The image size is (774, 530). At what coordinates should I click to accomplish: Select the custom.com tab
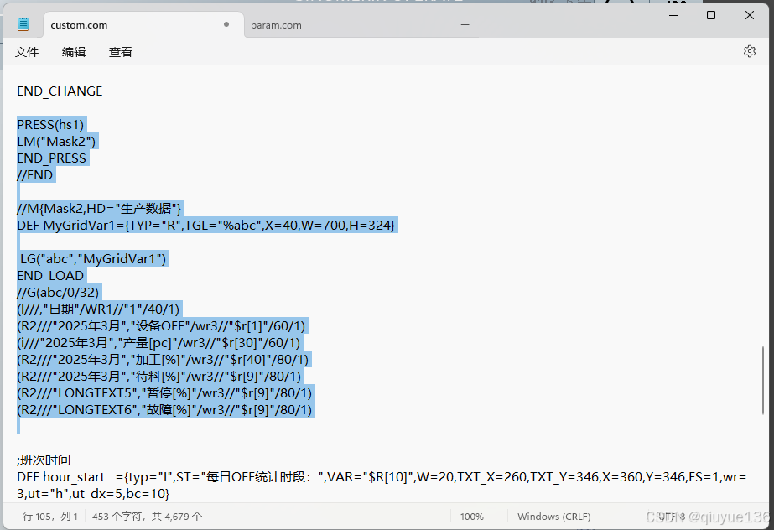click(x=79, y=25)
